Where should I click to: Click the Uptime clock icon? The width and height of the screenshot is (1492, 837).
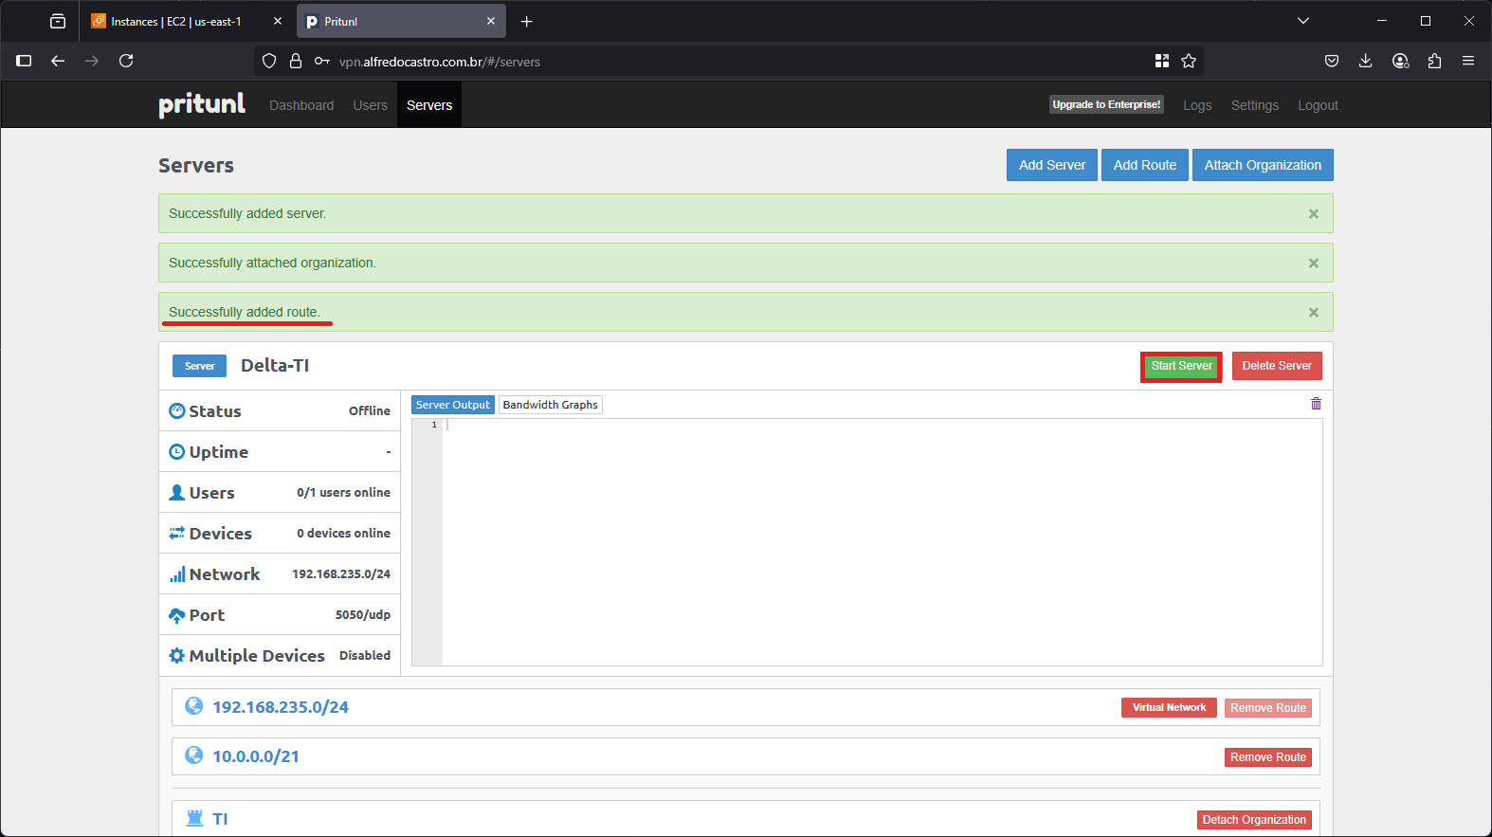[177, 452]
